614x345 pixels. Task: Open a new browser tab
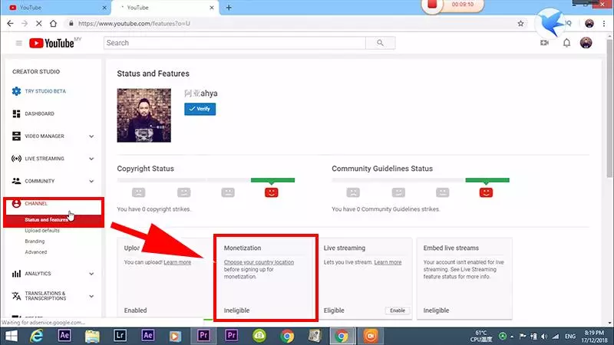(x=229, y=8)
